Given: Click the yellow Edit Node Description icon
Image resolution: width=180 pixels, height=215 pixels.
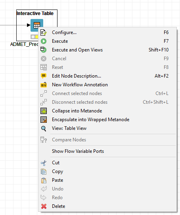Looking at the screenshot, I should pyautogui.click(x=44, y=76).
